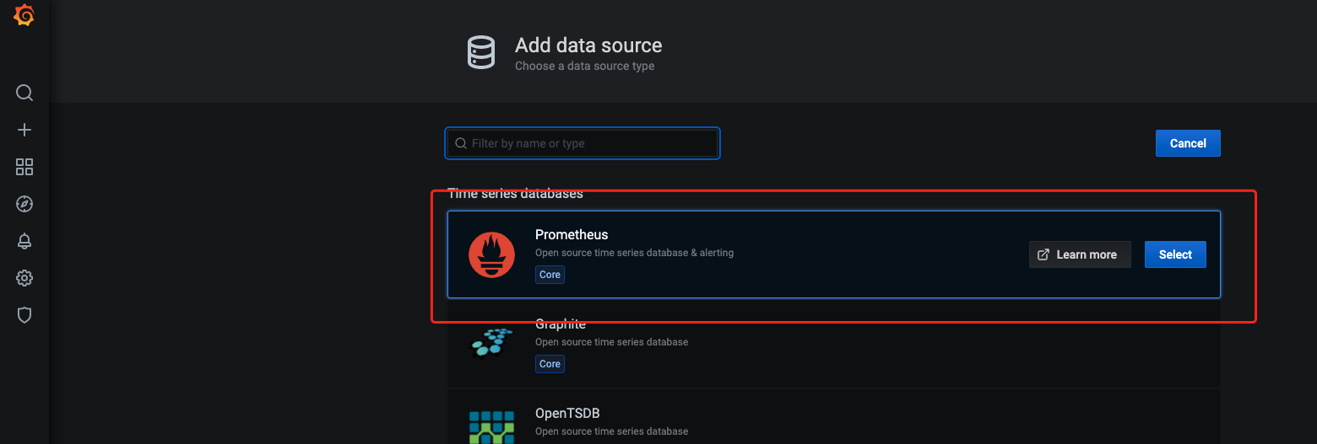The width and height of the screenshot is (1317, 444).
Task: Select the OpenTSDB data source entry
Action: pyautogui.click(x=834, y=417)
